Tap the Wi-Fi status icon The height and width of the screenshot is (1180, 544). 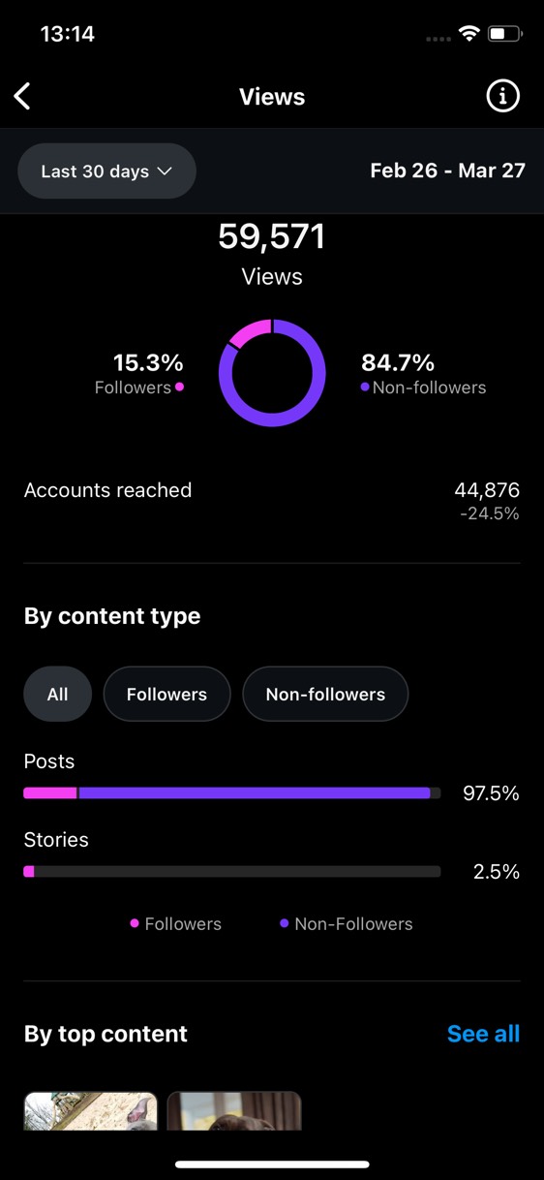point(469,34)
